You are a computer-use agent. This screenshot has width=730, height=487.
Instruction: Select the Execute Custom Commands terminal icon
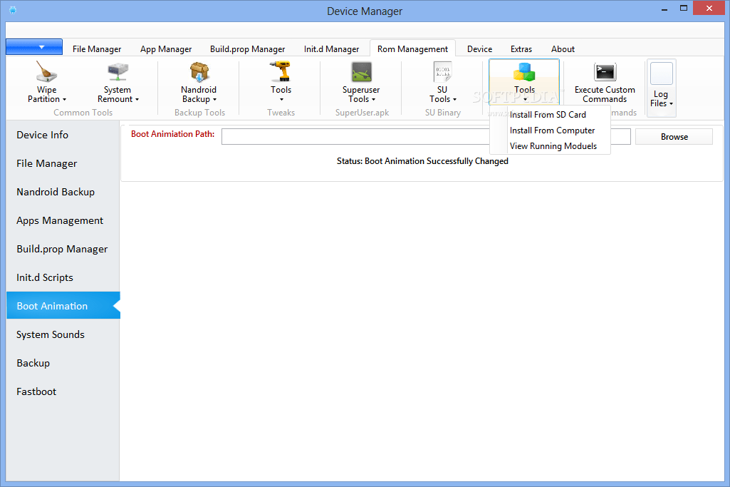(x=604, y=72)
